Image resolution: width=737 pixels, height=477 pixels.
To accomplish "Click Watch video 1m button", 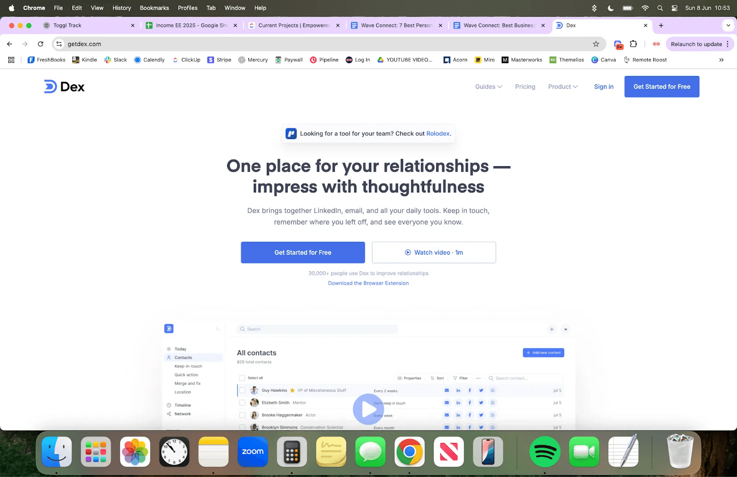I will coord(434,252).
